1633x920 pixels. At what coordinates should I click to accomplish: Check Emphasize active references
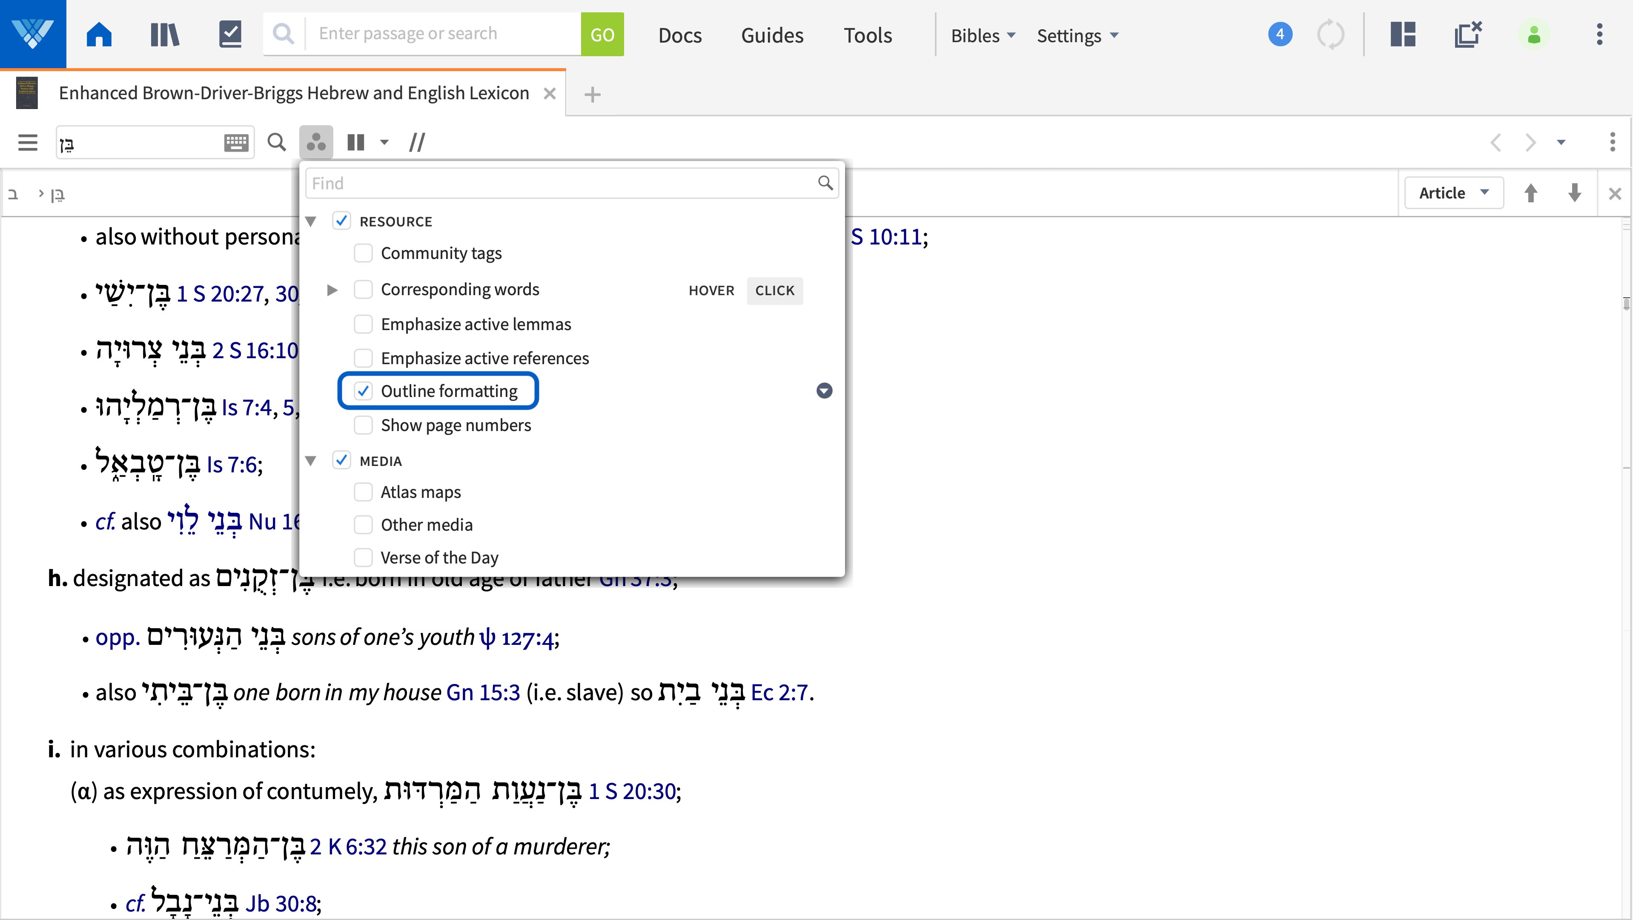click(x=363, y=358)
